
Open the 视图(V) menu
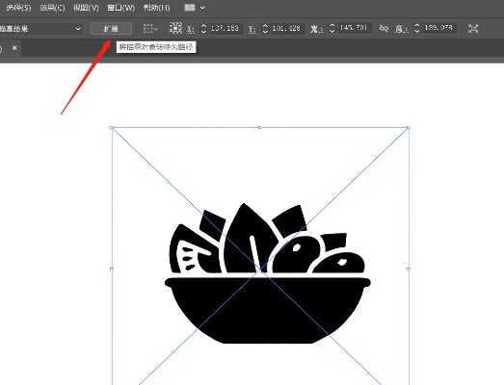pos(86,8)
